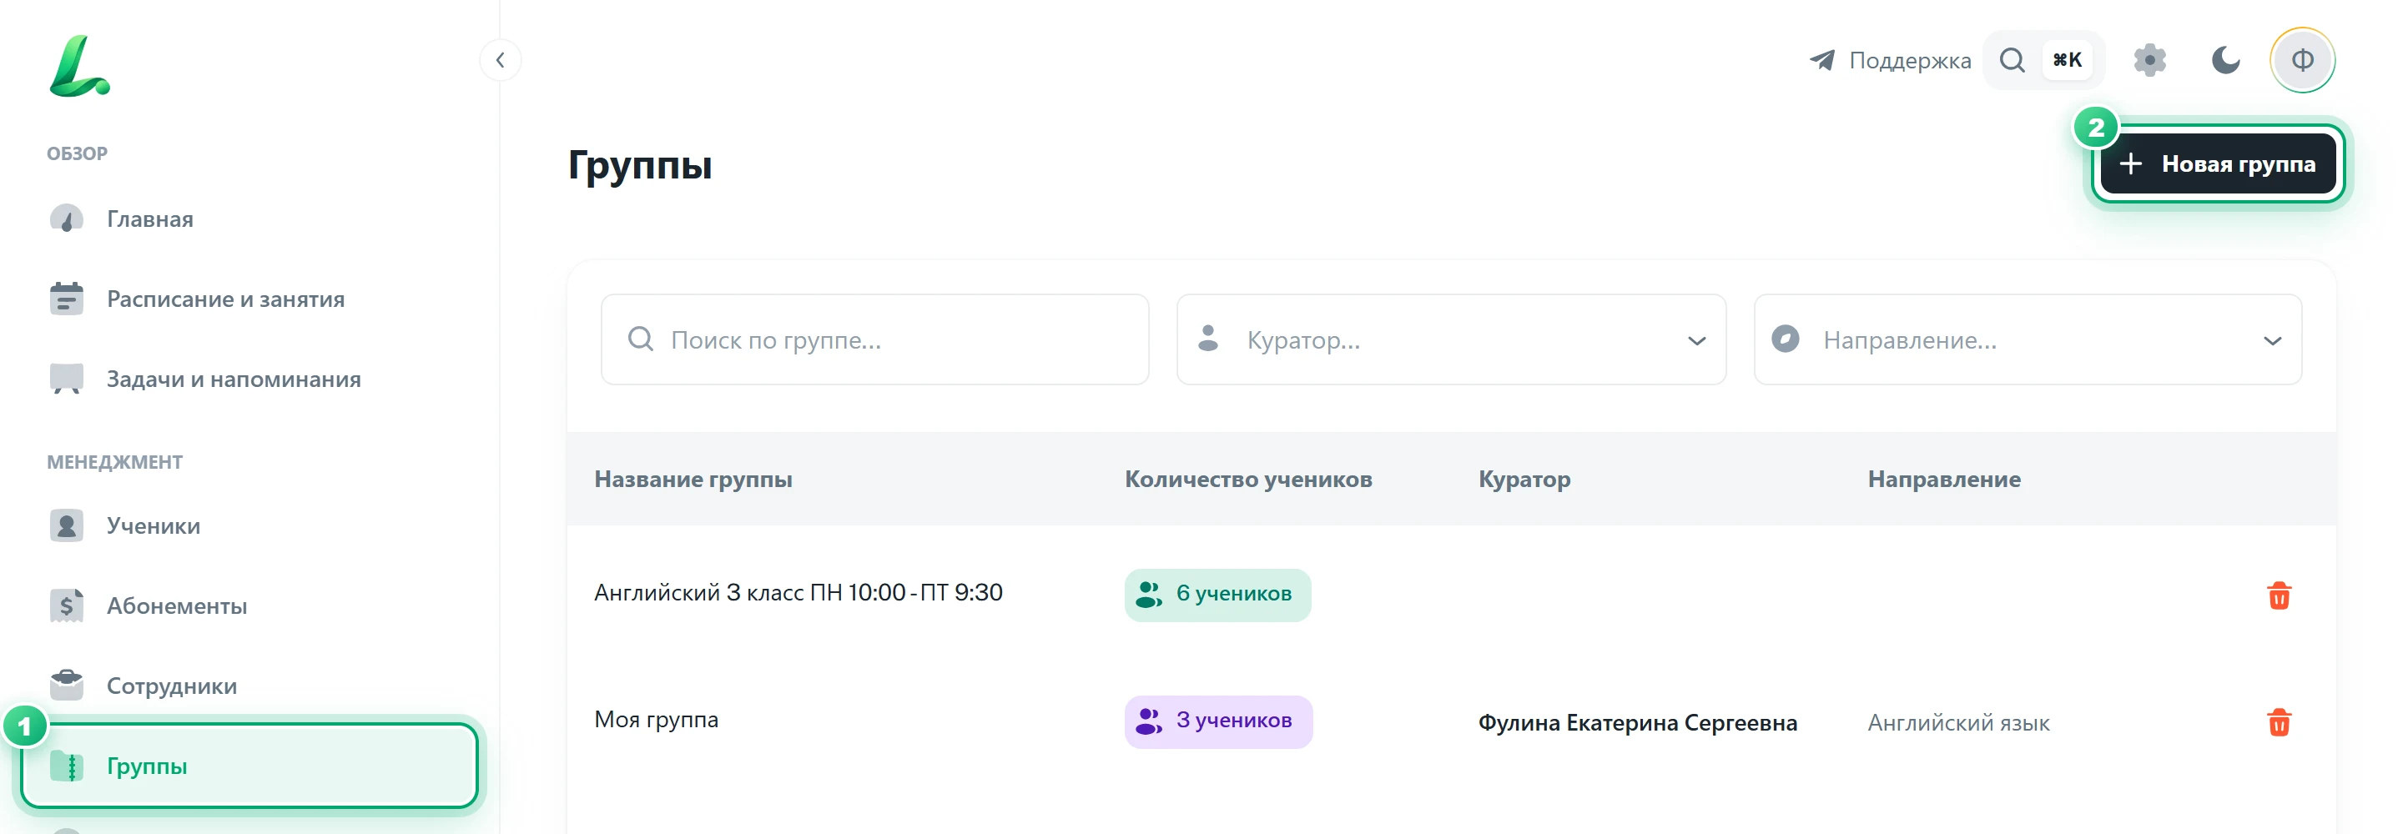The width and height of the screenshot is (2403, 834).
Task: Go to Задачи и напоминания
Action: (x=249, y=379)
